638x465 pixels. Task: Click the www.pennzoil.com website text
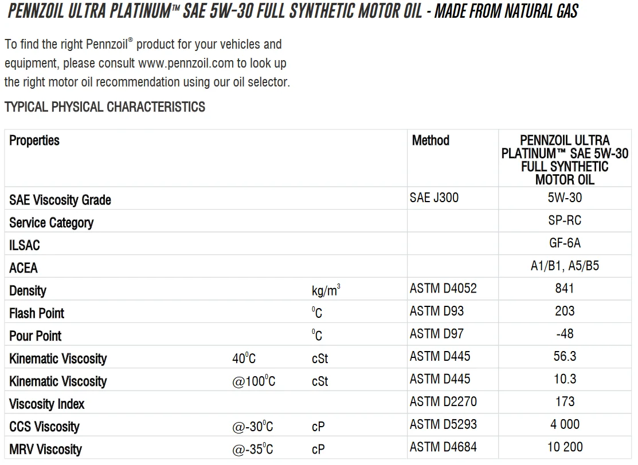click(x=186, y=64)
